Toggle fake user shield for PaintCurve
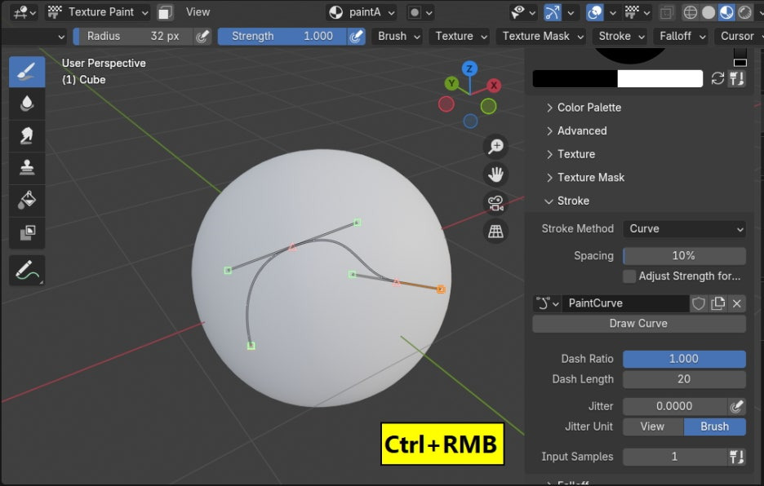Viewport: 764px width, 486px height. tap(698, 303)
